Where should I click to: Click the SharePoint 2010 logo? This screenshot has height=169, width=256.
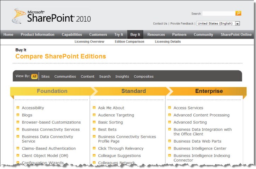(x=52, y=17)
